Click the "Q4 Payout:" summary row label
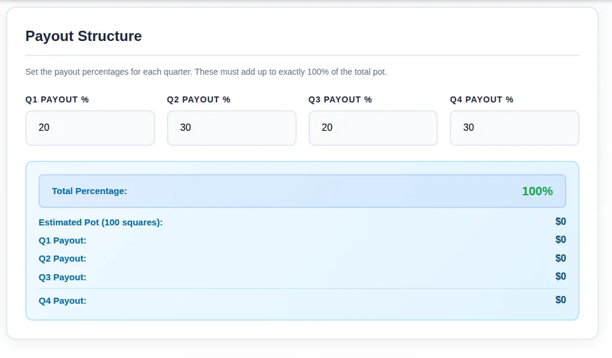 pos(63,300)
